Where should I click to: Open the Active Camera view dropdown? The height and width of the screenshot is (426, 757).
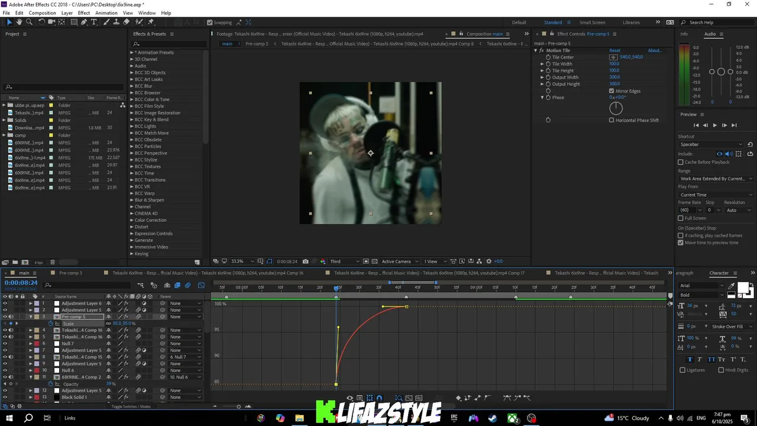point(400,262)
